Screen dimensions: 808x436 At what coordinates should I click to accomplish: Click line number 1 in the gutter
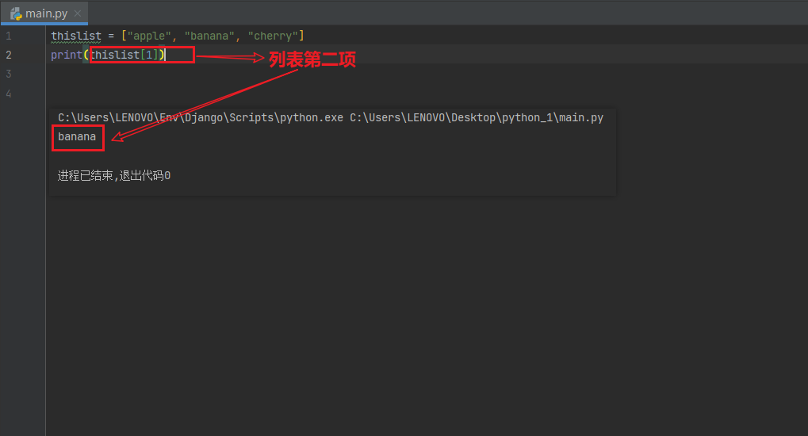[8, 36]
